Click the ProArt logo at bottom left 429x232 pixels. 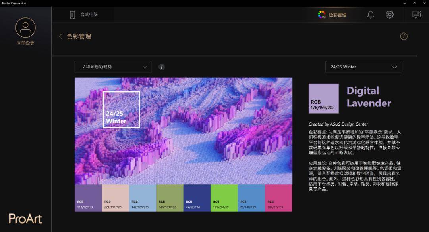[x=25, y=219]
